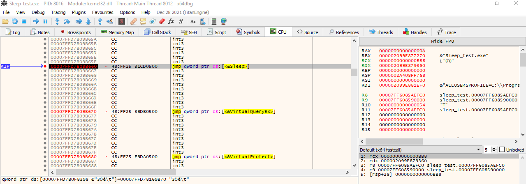526x184 pixels.
Task: Open the Favourites menu
Action: coord(102,12)
